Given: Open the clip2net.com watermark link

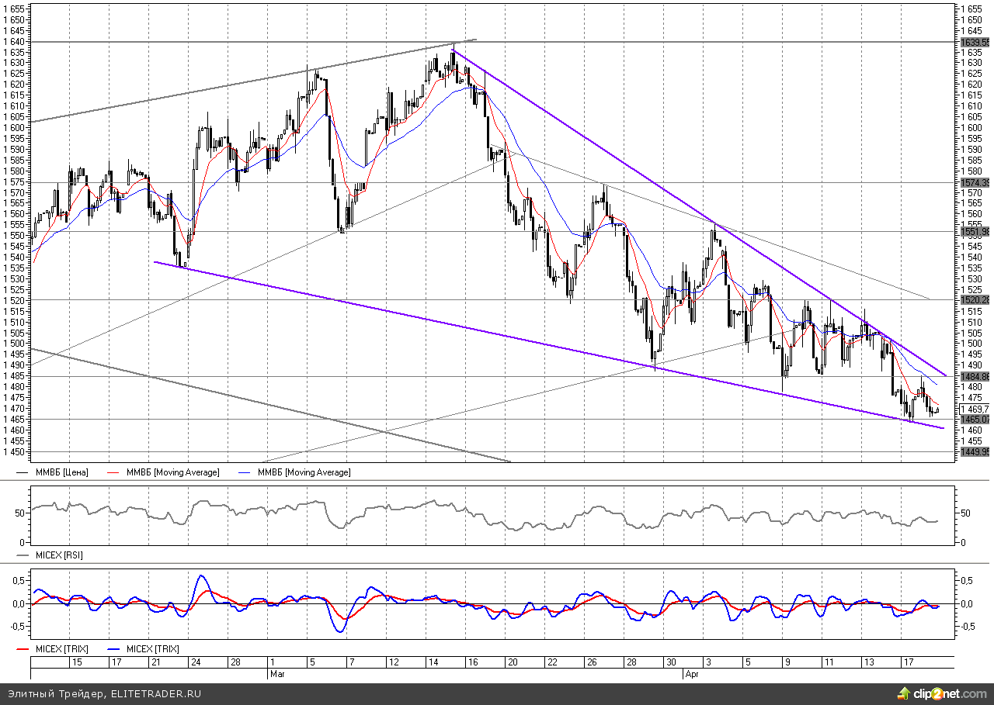Looking at the screenshot, I should pyautogui.click(x=947, y=693).
